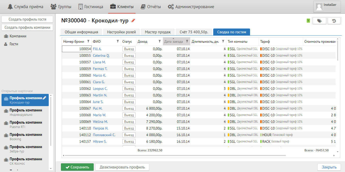Viewport: 345px width, 172px height.
Task: Filter the Дата заезда column
Action: point(187,41)
